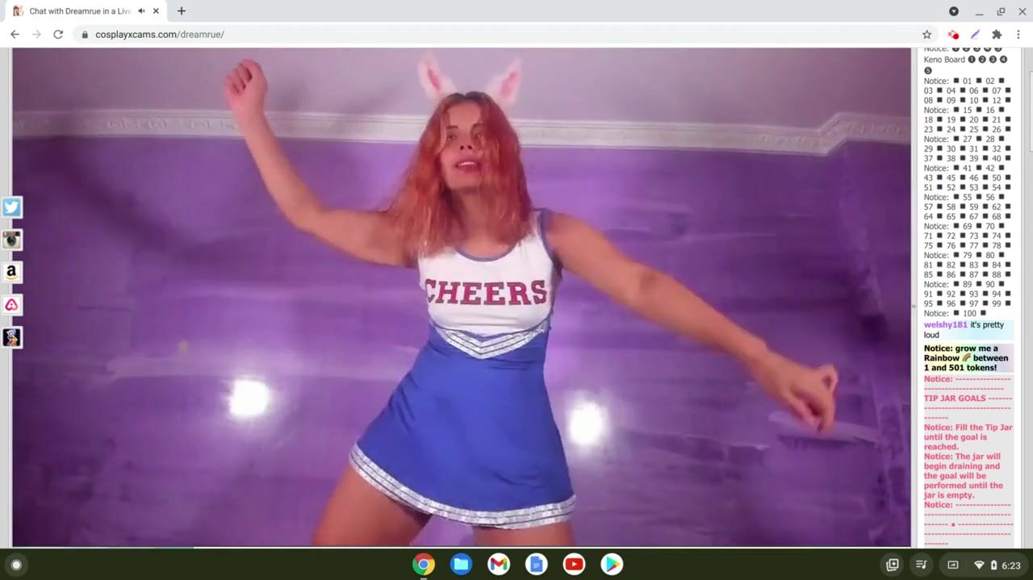Open the ChromeOS launcher circle button
This screenshot has height=580, width=1033.
tap(16, 565)
